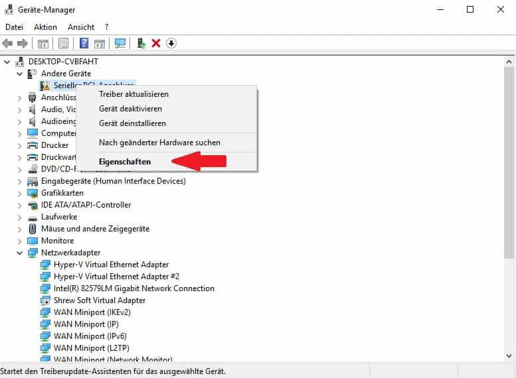516x378 pixels.
Task: Open the Ansicht menu
Action: (x=81, y=27)
